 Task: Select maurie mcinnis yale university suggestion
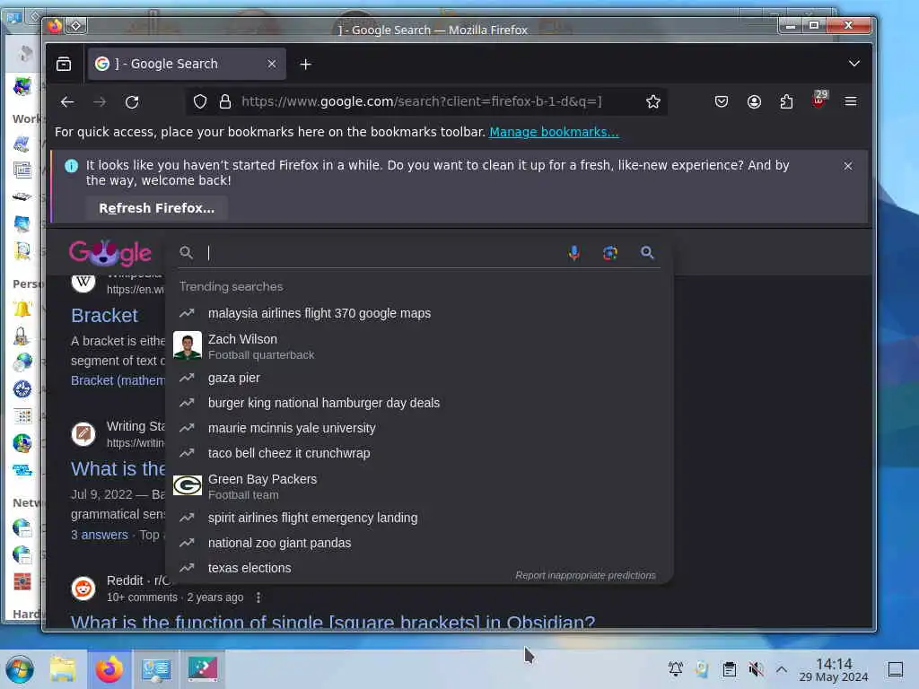pos(419,428)
